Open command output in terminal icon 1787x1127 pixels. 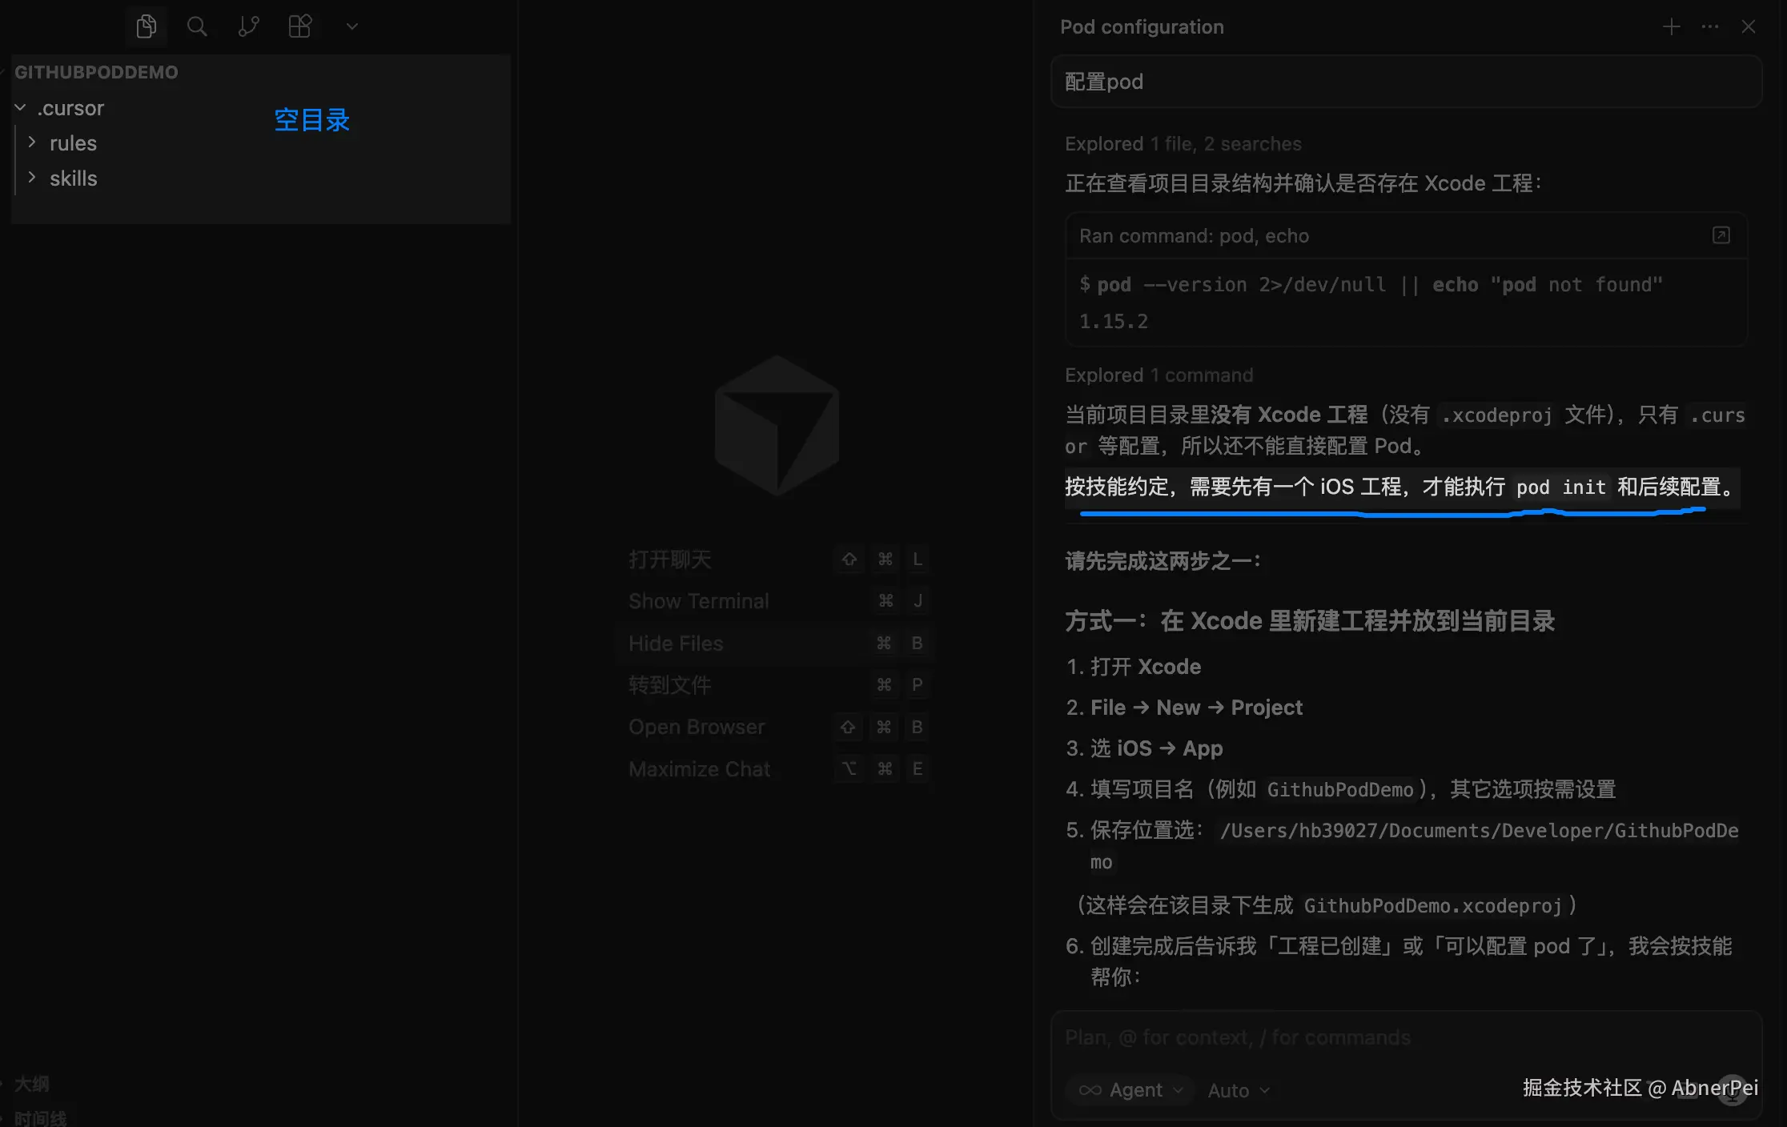pos(1721,235)
